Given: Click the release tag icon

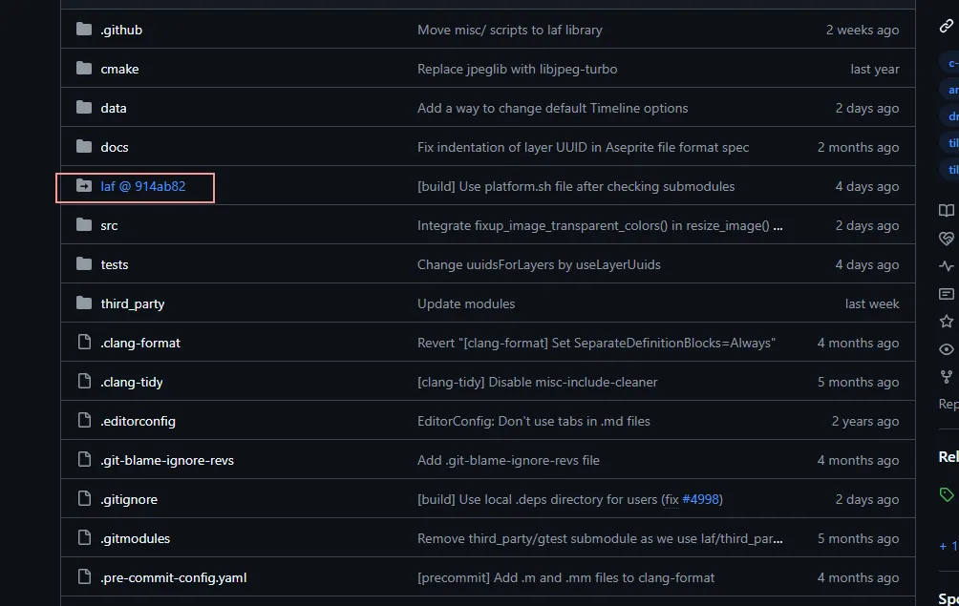Looking at the screenshot, I should click(947, 494).
